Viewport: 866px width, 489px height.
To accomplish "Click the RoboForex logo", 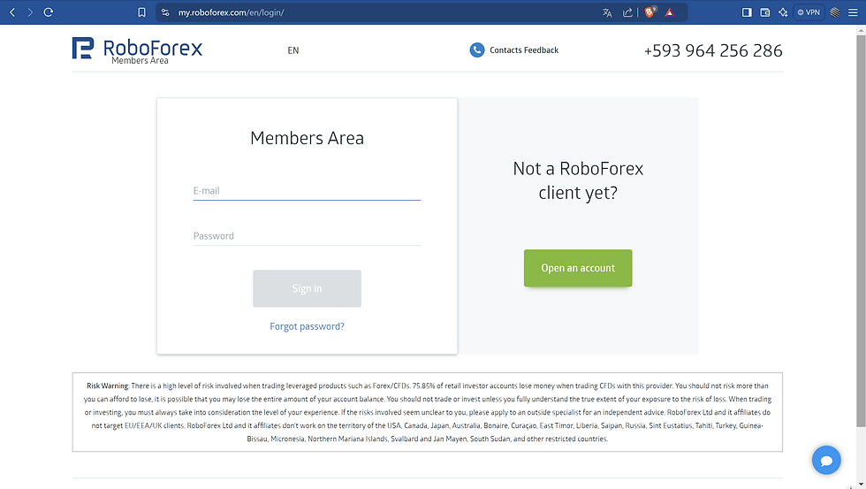I will point(137,50).
